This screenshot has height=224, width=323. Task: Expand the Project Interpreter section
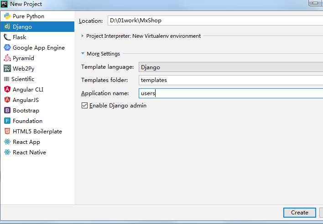(x=83, y=36)
